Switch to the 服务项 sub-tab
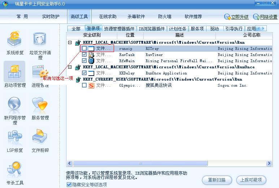279x188 pixels. click(x=197, y=29)
